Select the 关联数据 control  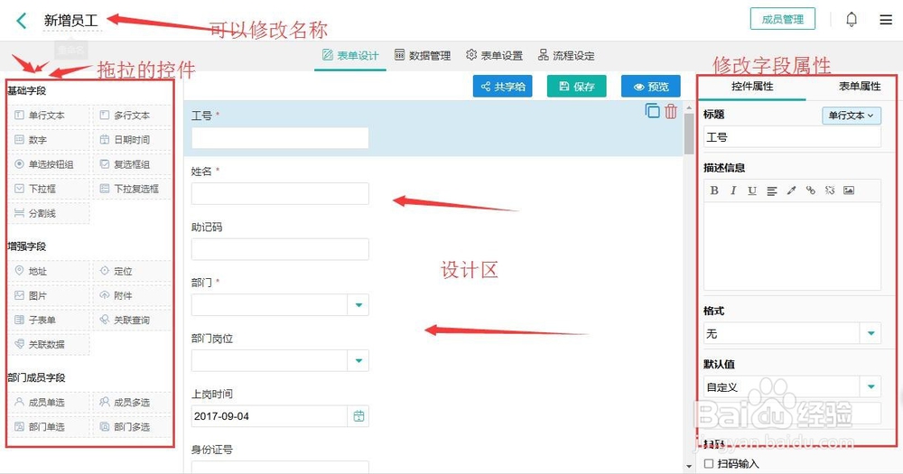coord(49,344)
